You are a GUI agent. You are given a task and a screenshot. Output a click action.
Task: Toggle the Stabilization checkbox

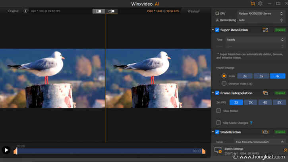[x=217, y=132]
